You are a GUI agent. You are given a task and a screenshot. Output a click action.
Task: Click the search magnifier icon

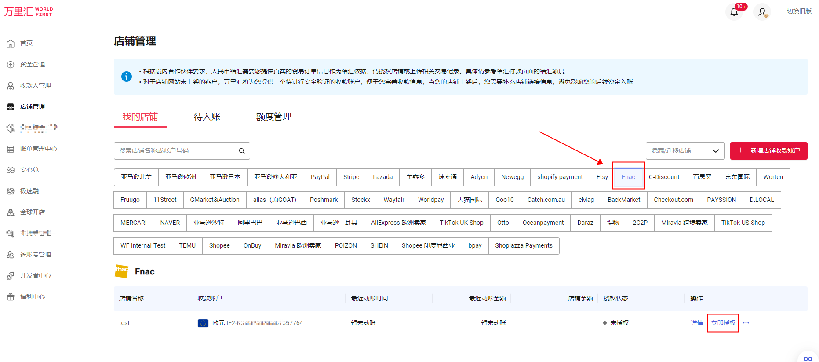242,151
